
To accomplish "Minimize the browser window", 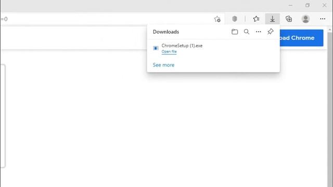I will coord(290,5).
